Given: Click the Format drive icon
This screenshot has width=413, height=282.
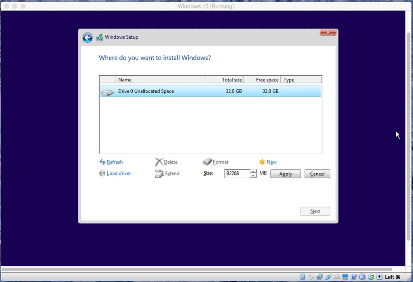Looking at the screenshot, I should coord(207,162).
